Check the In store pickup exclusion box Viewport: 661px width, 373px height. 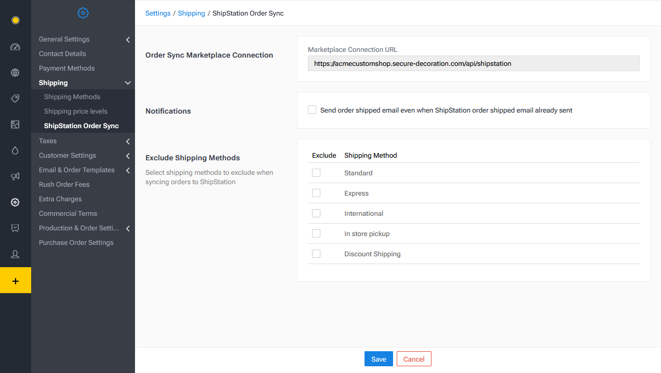(x=316, y=233)
